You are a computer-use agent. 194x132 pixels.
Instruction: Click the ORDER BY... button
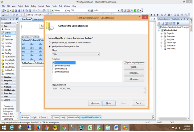pos(134,73)
